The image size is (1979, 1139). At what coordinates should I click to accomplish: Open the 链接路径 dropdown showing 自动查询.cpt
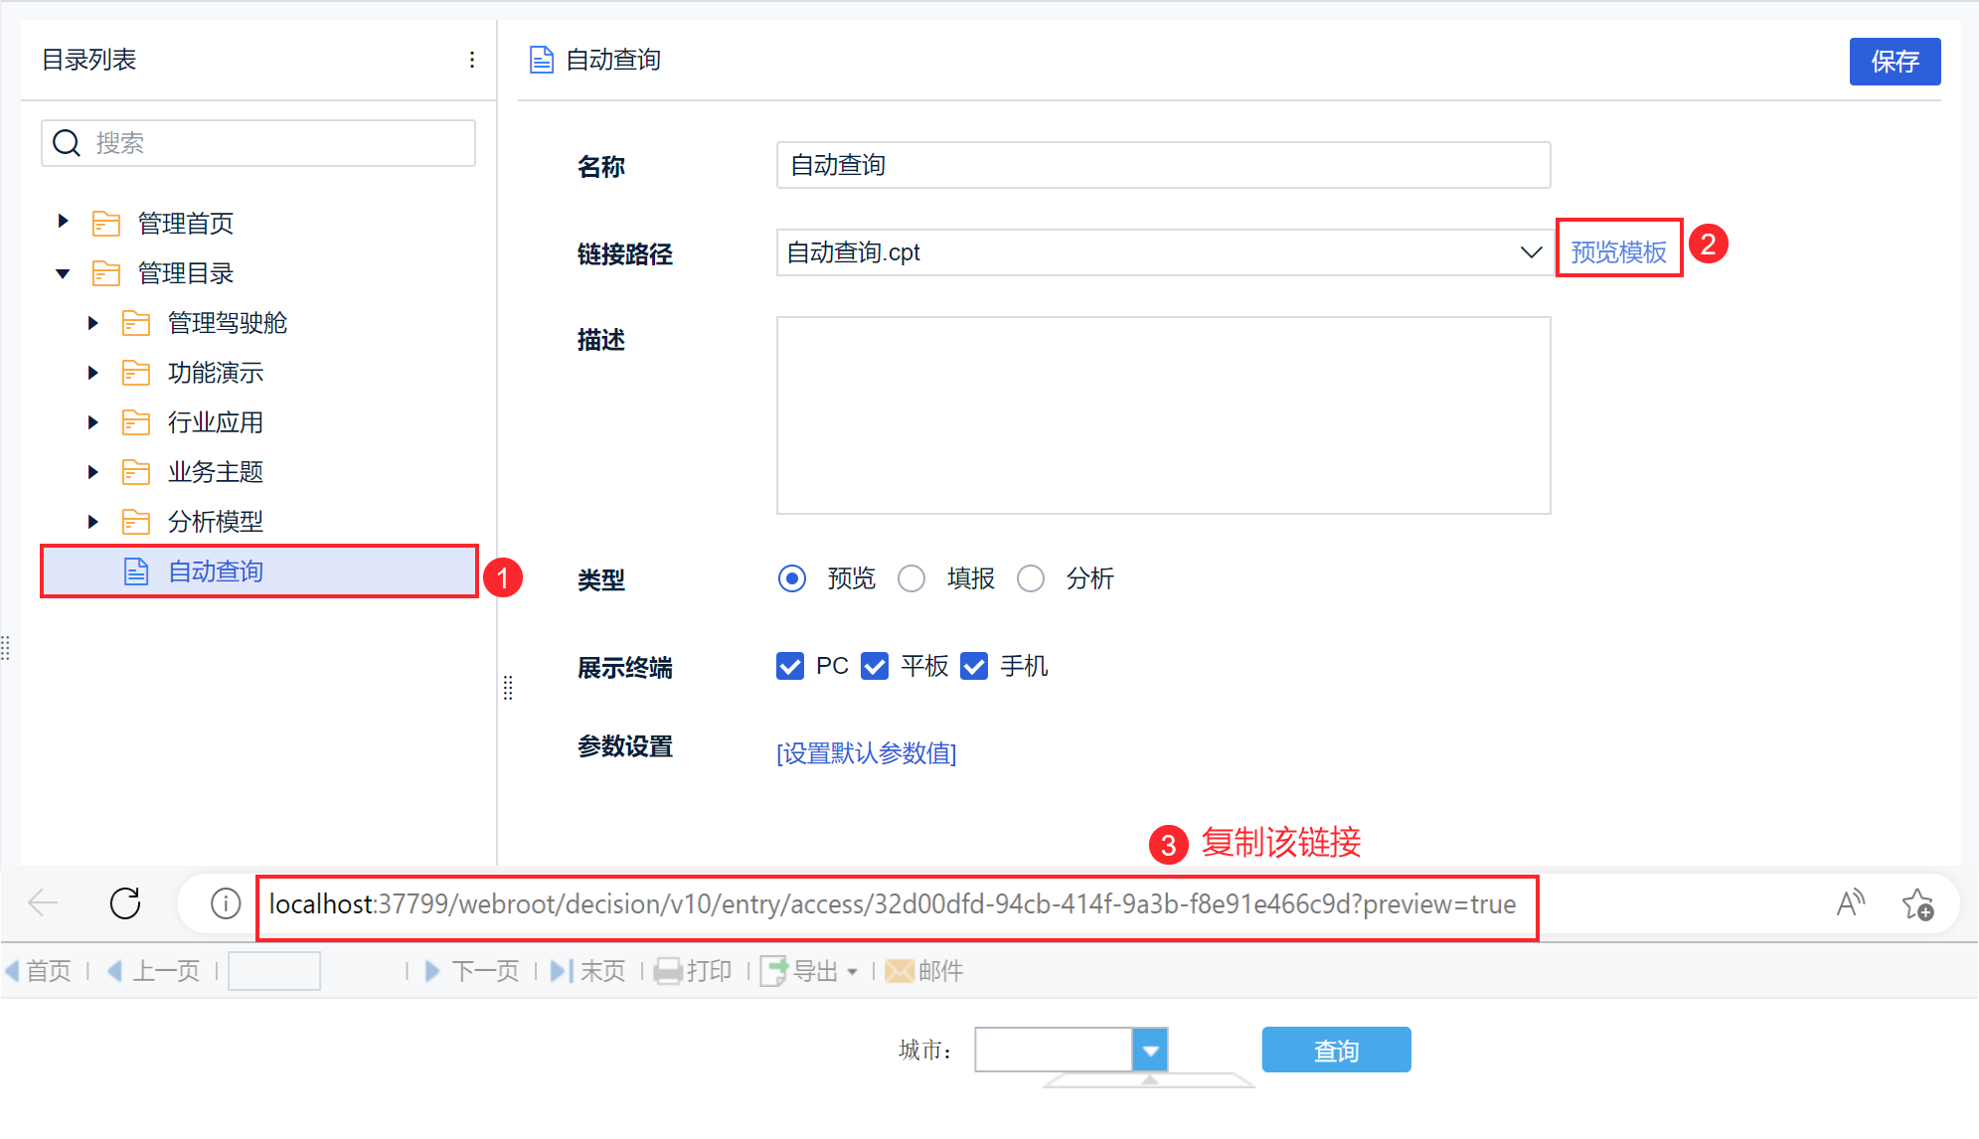click(x=1164, y=252)
